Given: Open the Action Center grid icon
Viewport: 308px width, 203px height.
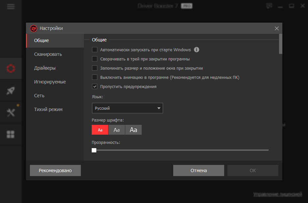Looking at the screenshot, I should tap(11, 134).
